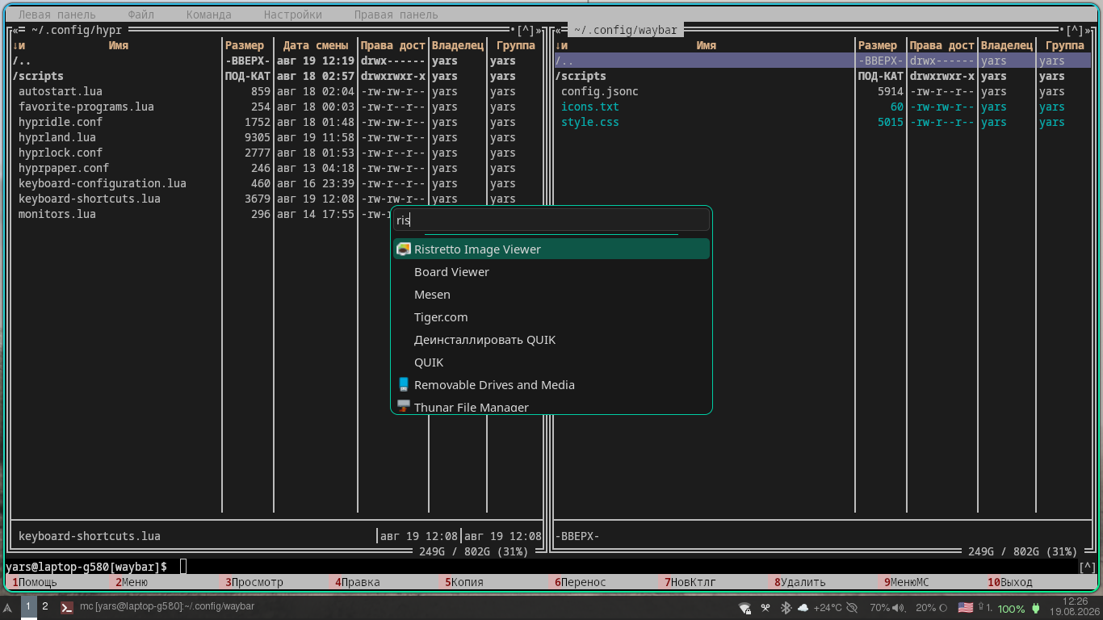
Task: Click the Ristretto Image Viewer icon
Action: pyautogui.click(x=404, y=249)
